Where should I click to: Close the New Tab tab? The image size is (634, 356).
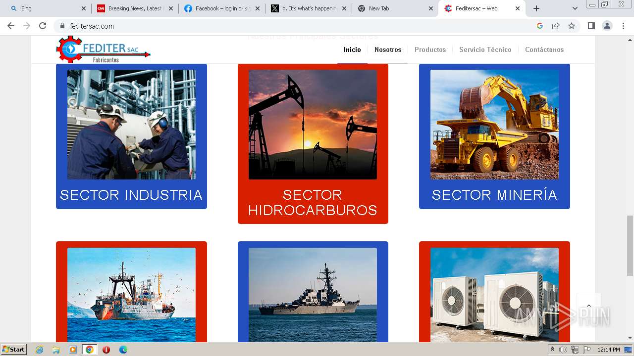point(431,8)
